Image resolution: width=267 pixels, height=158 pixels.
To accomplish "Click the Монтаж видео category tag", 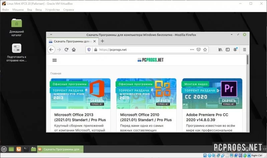I will (x=196, y=84).
